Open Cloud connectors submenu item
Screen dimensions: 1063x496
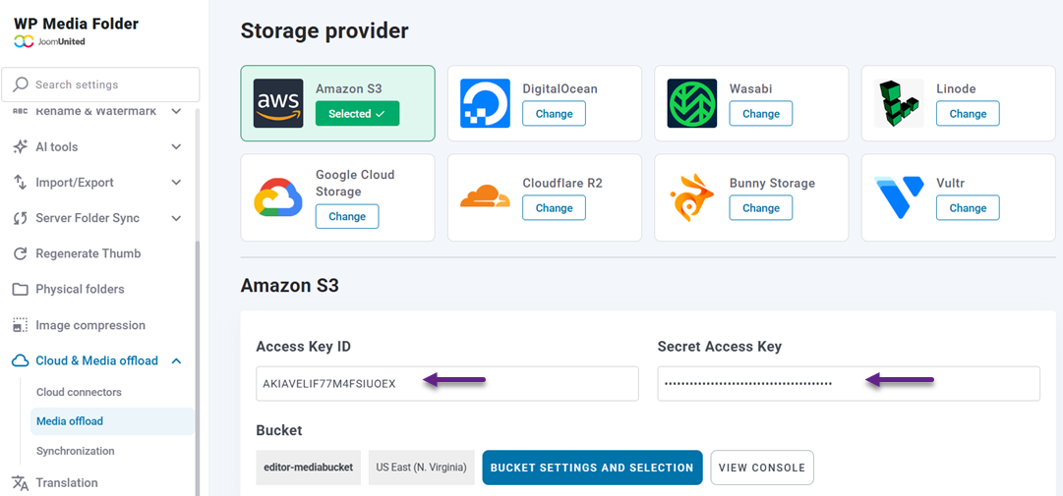[x=79, y=393]
